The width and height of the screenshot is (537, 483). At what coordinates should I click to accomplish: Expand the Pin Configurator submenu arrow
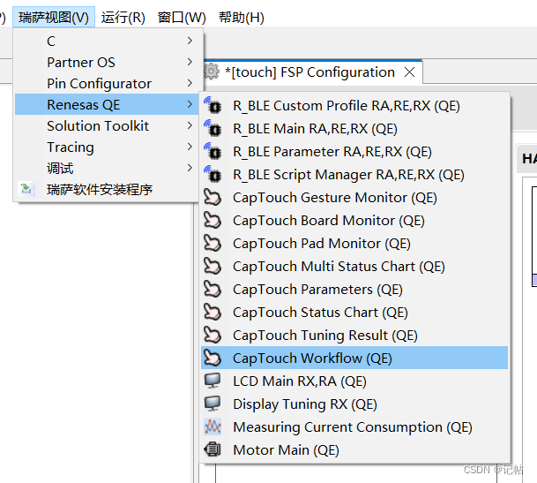tap(190, 83)
